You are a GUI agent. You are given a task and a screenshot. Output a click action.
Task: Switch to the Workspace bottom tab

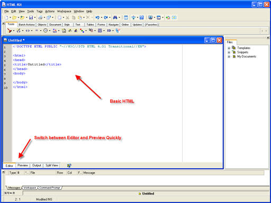click(30, 188)
